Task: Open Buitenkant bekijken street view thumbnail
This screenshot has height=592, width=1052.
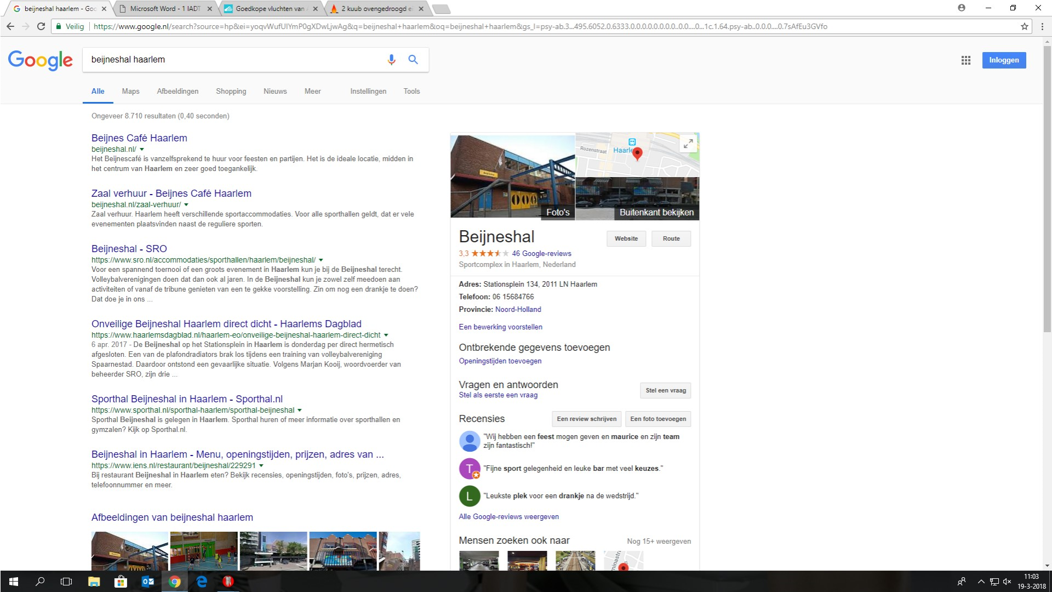Action: (637, 198)
